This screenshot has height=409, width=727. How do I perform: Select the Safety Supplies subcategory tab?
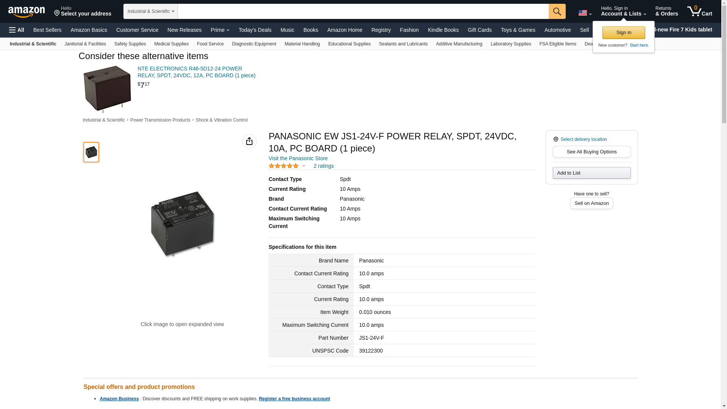pos(130,44)
